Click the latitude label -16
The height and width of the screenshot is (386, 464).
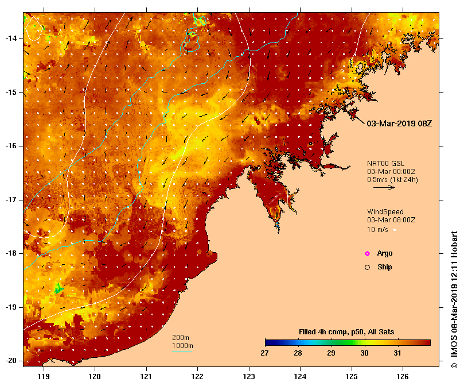pyautogui.click(x=11, y=146)
